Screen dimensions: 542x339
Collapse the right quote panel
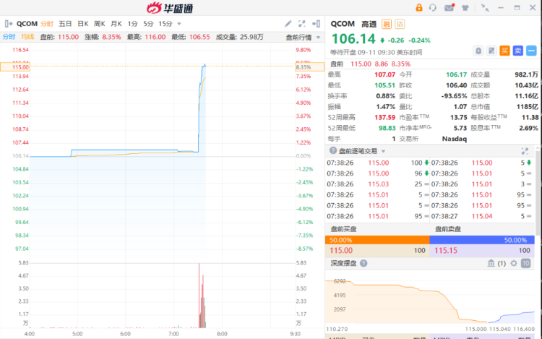pos(316,24)
